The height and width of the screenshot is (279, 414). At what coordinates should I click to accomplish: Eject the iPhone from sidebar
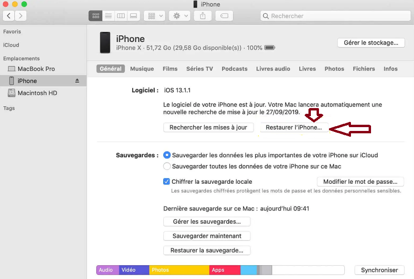tap(77, 81)
